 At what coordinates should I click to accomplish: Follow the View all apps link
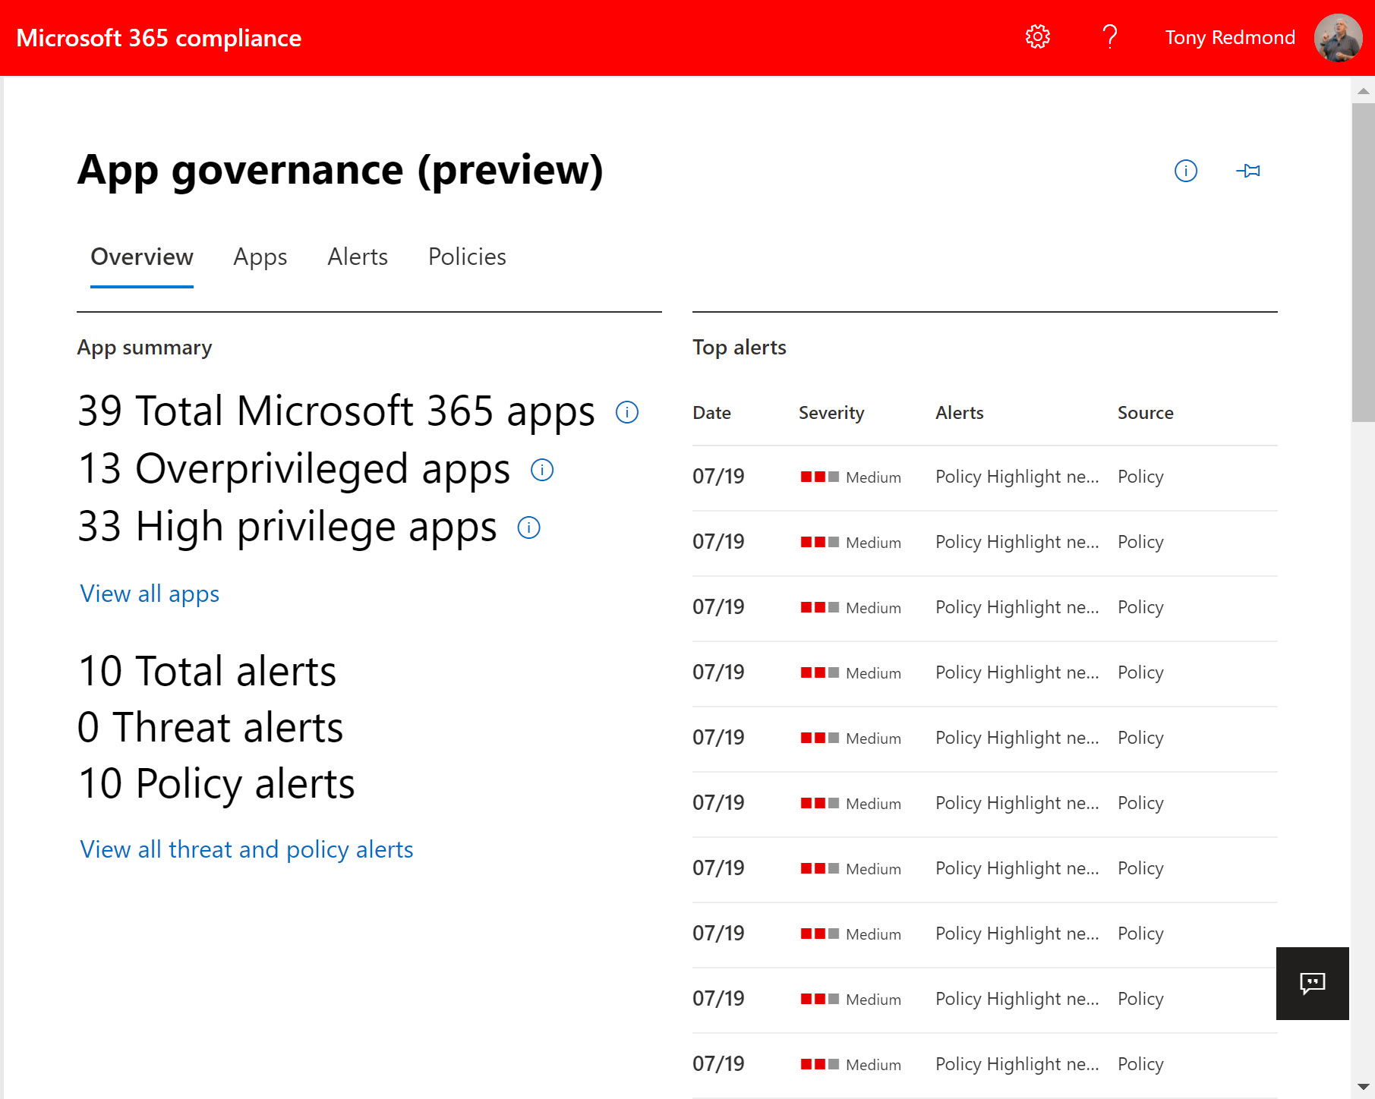coord(150,594)
